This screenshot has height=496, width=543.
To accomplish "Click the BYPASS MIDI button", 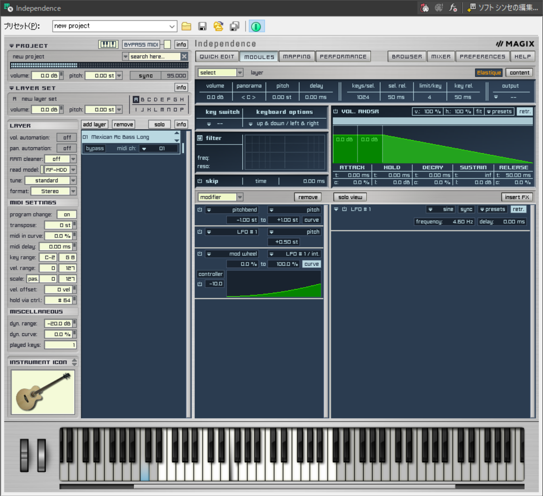I will (x=141, y=44).
